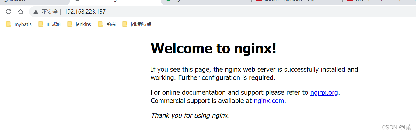The image size is (416, 133).
Task: Click the 不安全 security label
Action: click(x=50, y=12)
